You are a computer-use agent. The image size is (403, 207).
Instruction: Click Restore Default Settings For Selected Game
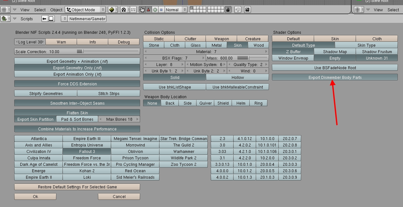click(x=77, y=187)
